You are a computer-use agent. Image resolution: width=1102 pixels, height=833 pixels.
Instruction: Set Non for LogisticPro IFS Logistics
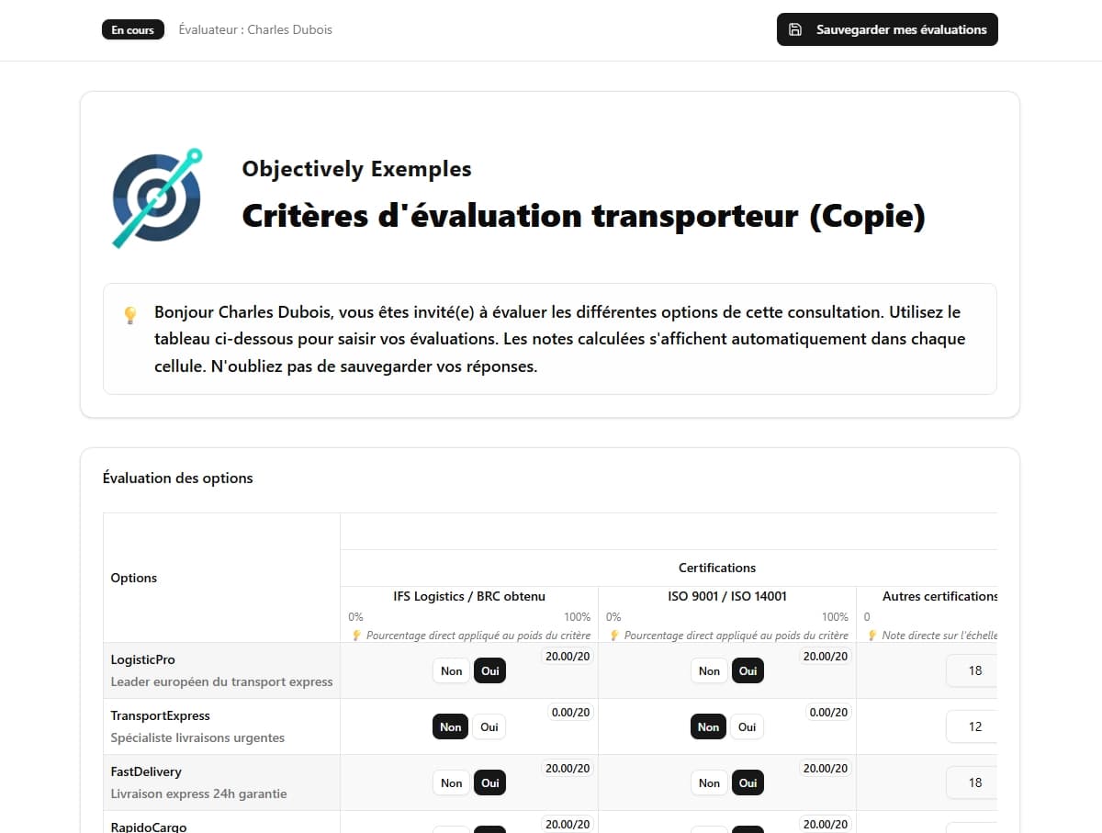tap(451, 670)
